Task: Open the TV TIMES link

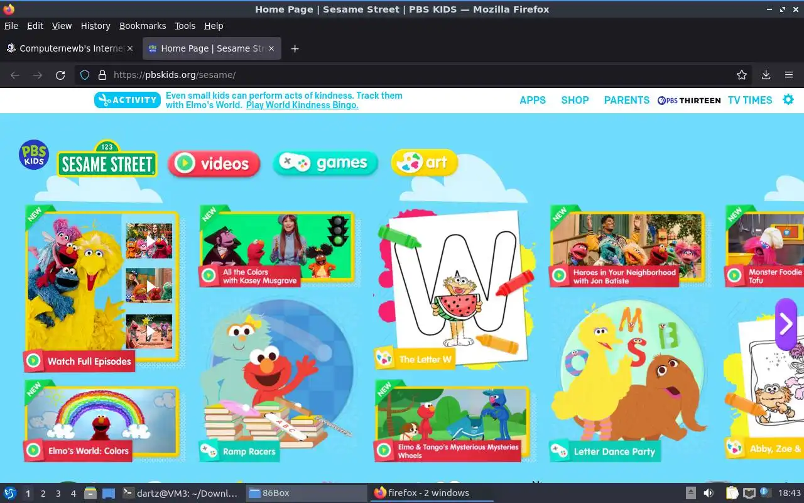Action: 750,100
